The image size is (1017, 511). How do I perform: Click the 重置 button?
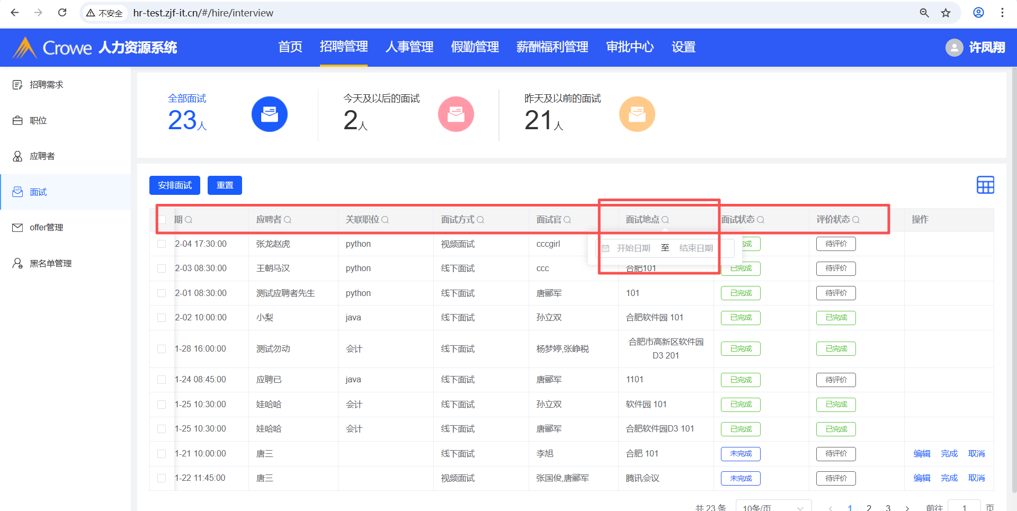tap(225, 185)
